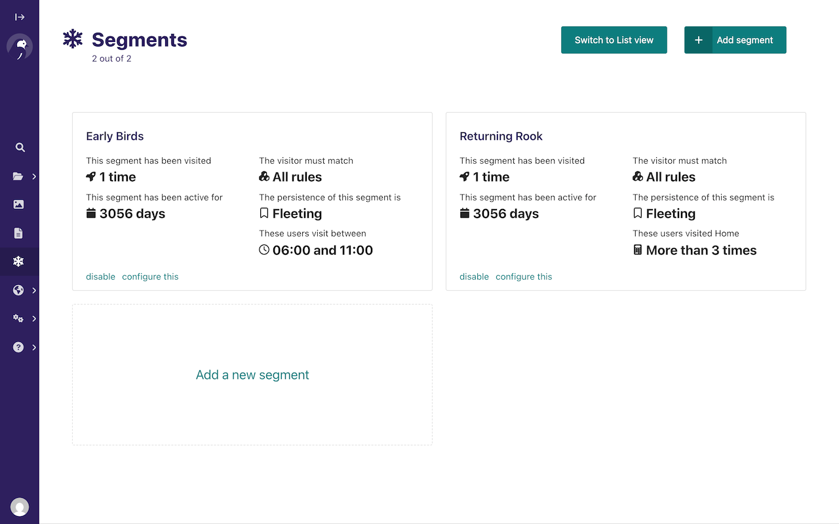Click configure this on Early Birds segment
This screenshot has height=524, width=839.
pyautogui.click(x=150, y=276)
